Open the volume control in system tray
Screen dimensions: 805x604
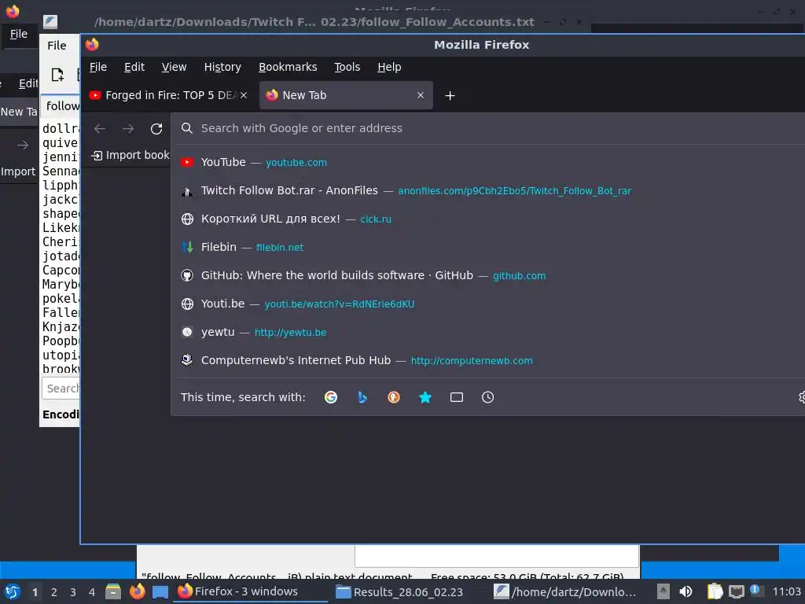pyautogui.click(x=686, y=591)
